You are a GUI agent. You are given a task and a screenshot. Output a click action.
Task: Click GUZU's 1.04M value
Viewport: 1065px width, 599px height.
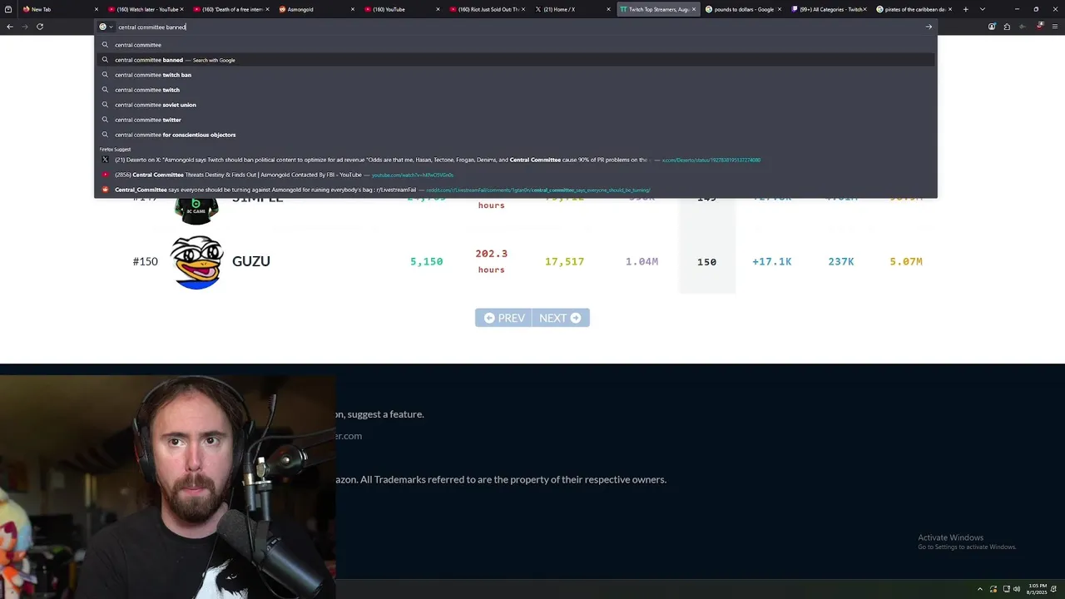pos(641,261)
